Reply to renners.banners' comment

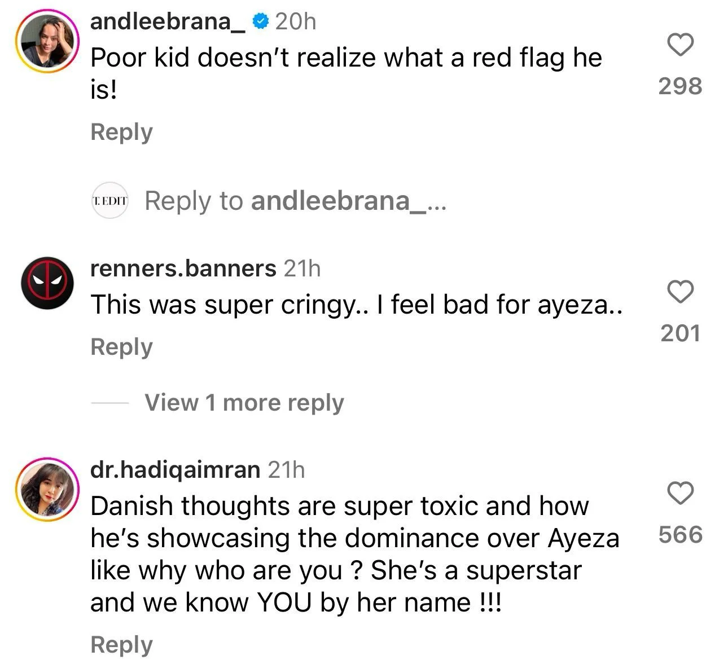coord(121,347)
